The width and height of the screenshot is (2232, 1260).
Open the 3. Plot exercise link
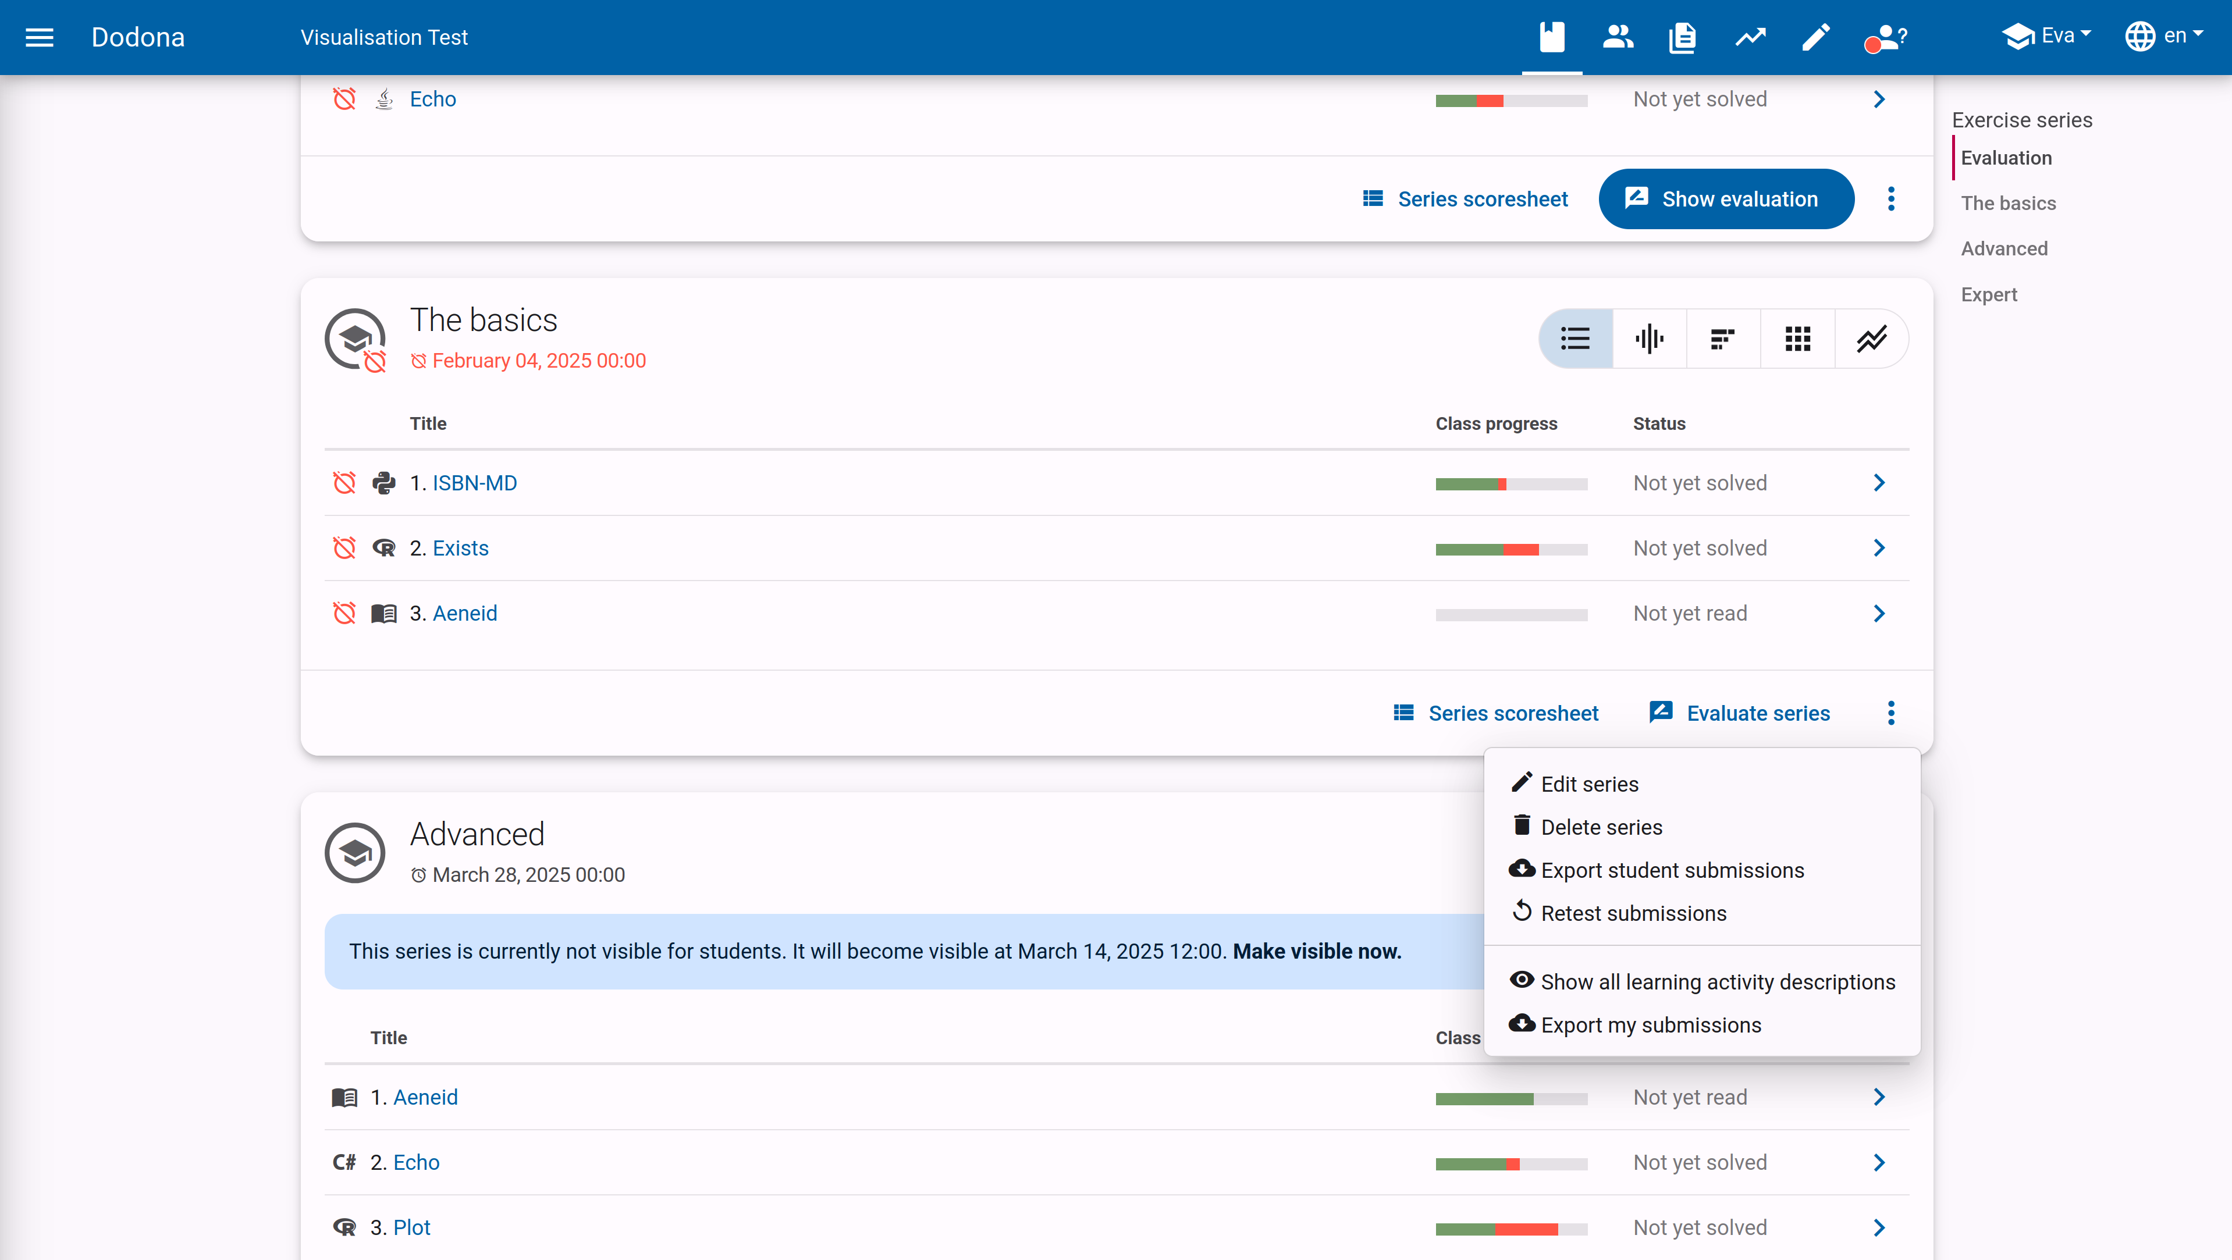pyautogui.click(x=411, y=1227)
